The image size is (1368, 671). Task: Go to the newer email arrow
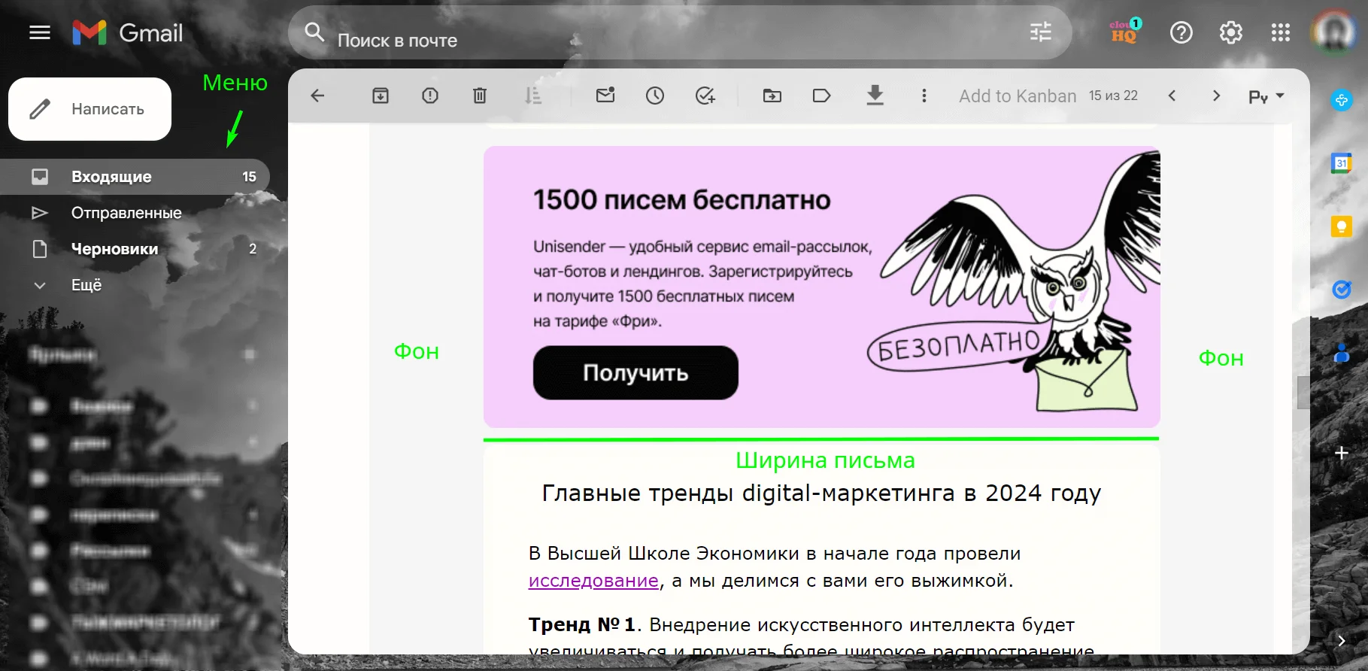pyautogui.click(x=1172, y=96)
